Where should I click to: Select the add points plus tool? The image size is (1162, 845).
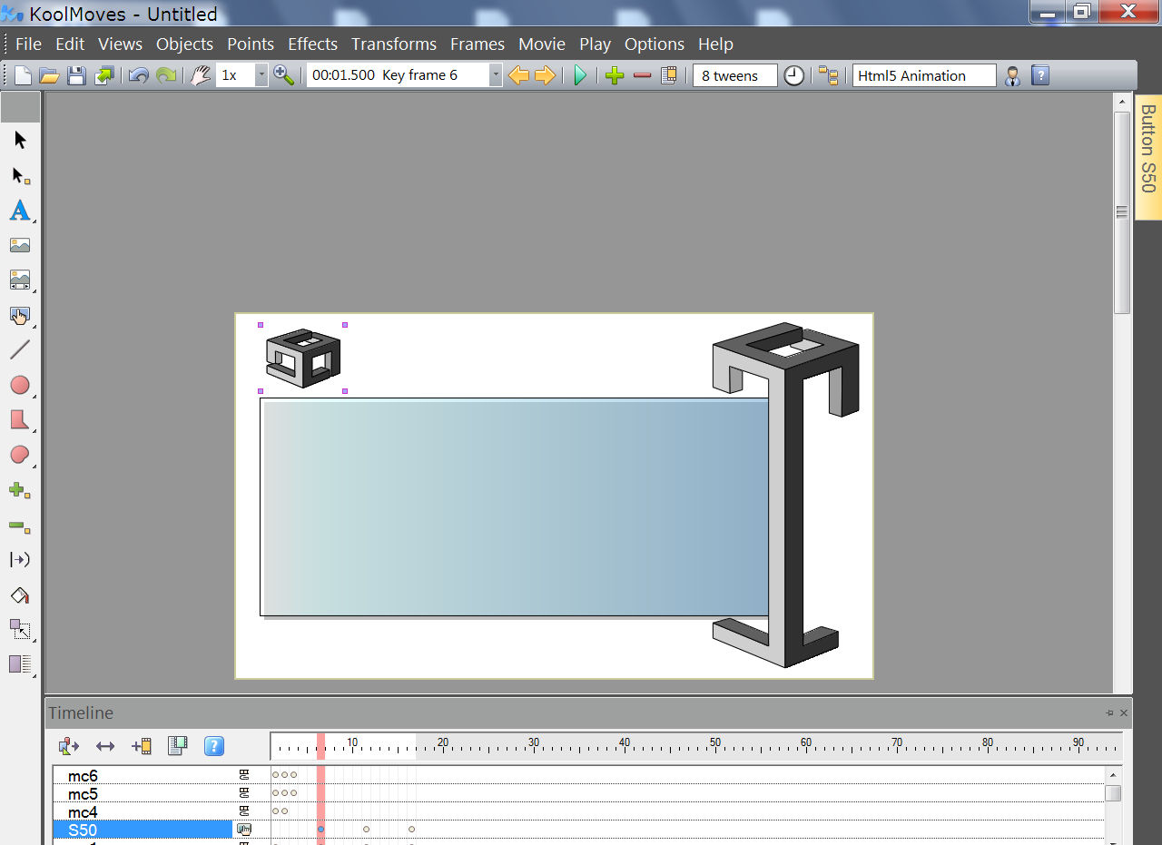[20, 490]
